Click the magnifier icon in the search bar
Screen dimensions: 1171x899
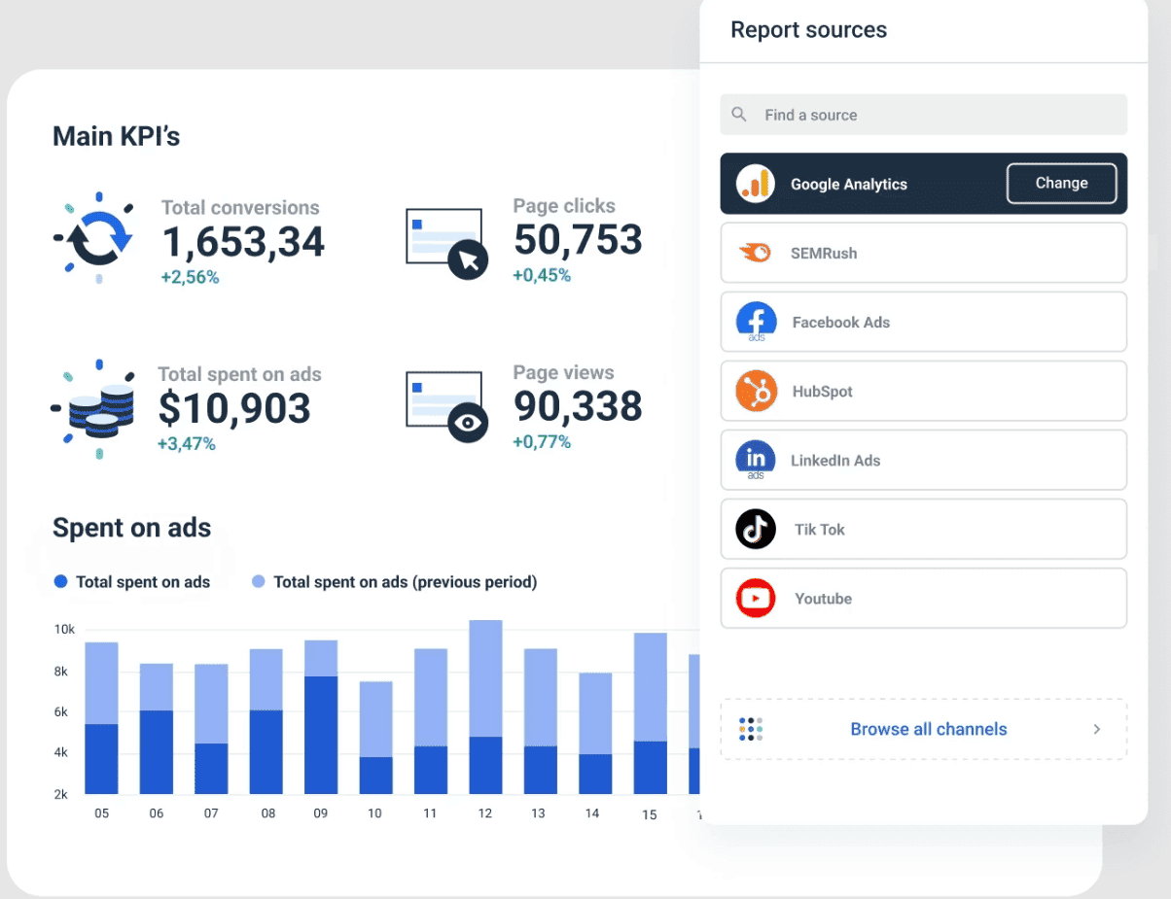click(x=739, y=114)
